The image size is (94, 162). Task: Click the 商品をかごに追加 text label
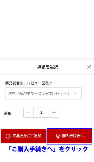coord(27,136)
